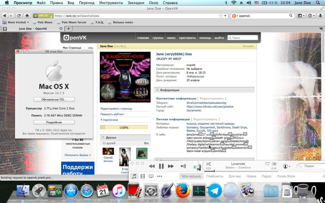Switch to music library icon in iTunes

(x=134, y=176)
